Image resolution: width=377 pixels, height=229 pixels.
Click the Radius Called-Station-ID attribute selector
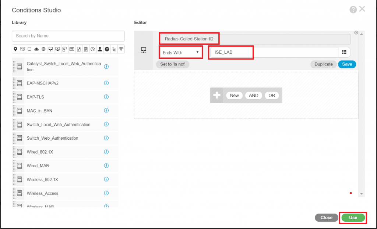255,39
